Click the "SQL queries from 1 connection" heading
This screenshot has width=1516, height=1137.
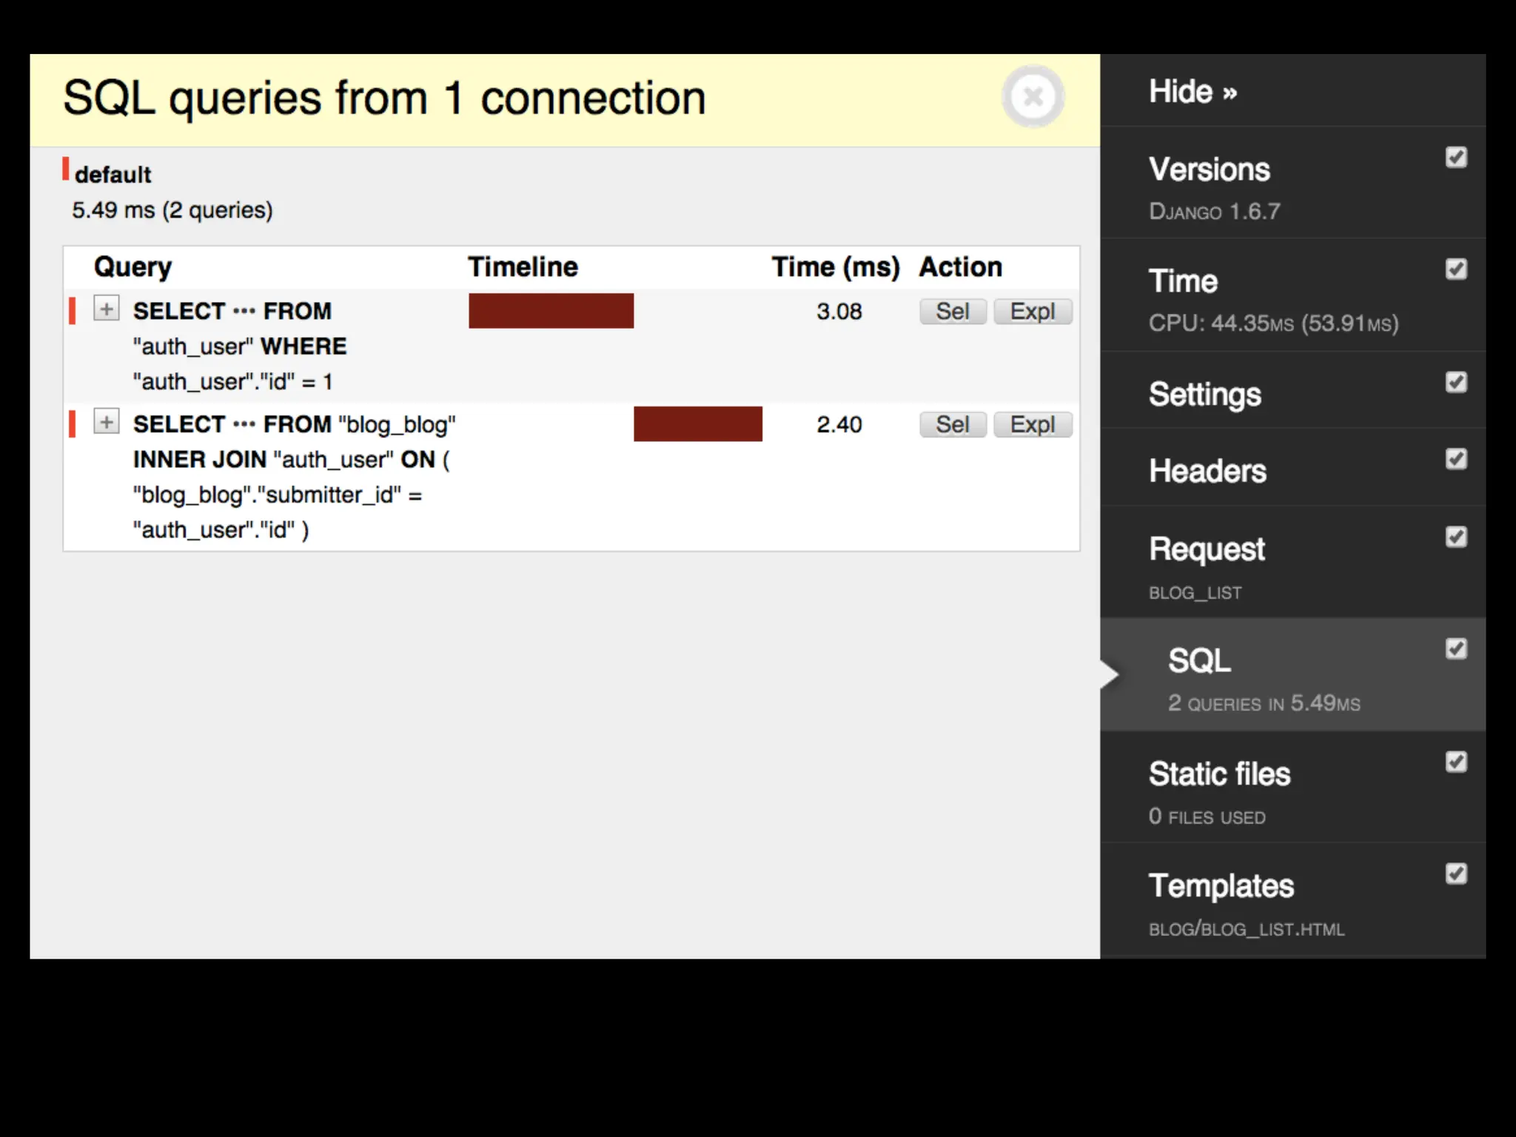tap(384, 98)
